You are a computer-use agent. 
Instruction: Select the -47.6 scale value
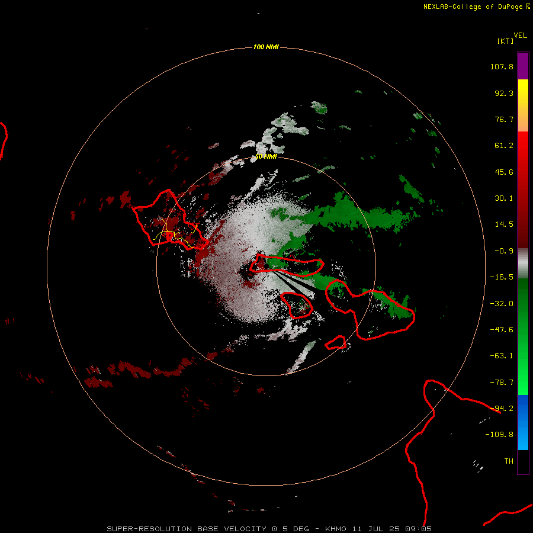[x=502, y=330]
